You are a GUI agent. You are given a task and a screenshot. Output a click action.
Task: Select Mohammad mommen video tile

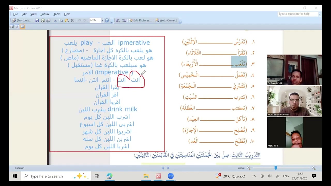click(295, 101)
